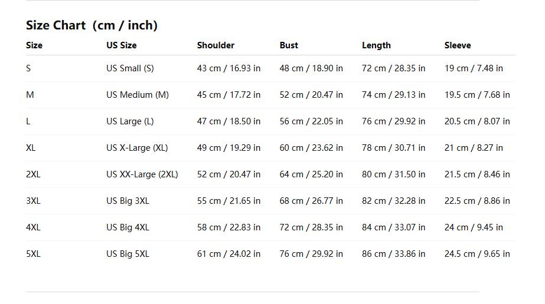Select the US Big 4XL cell

coord(128,227)
